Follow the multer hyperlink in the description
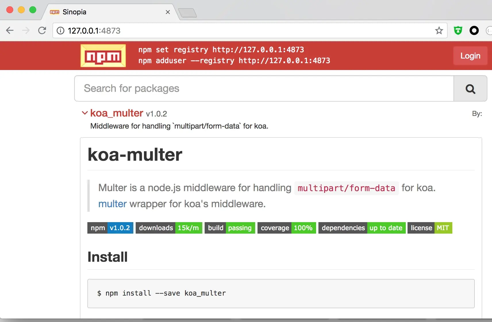 [112, 204]
